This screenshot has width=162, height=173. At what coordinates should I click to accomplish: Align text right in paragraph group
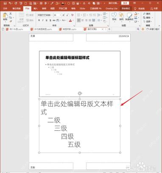click(x=87, y=20)
